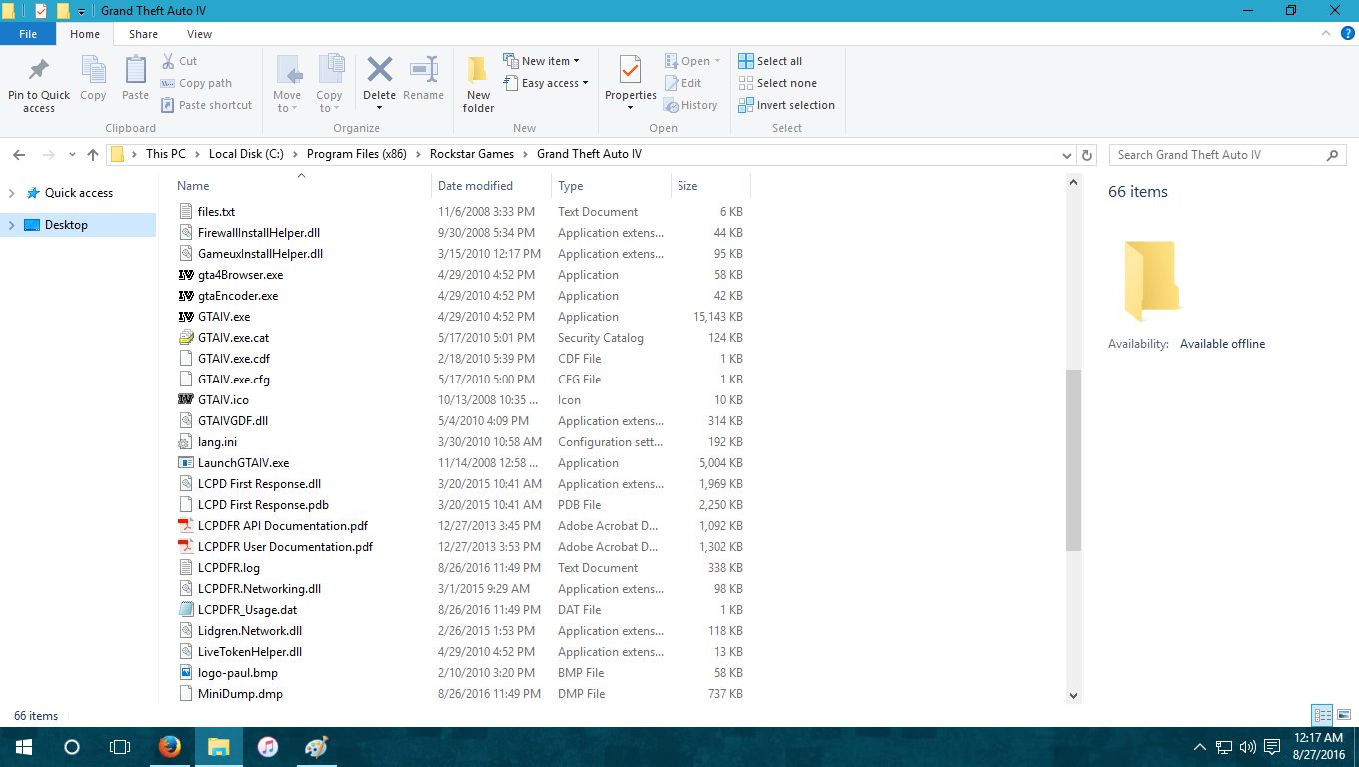Open the address bar history dropdown
The width and height of the screenshot is (1359, 767).
point(1066,155)
